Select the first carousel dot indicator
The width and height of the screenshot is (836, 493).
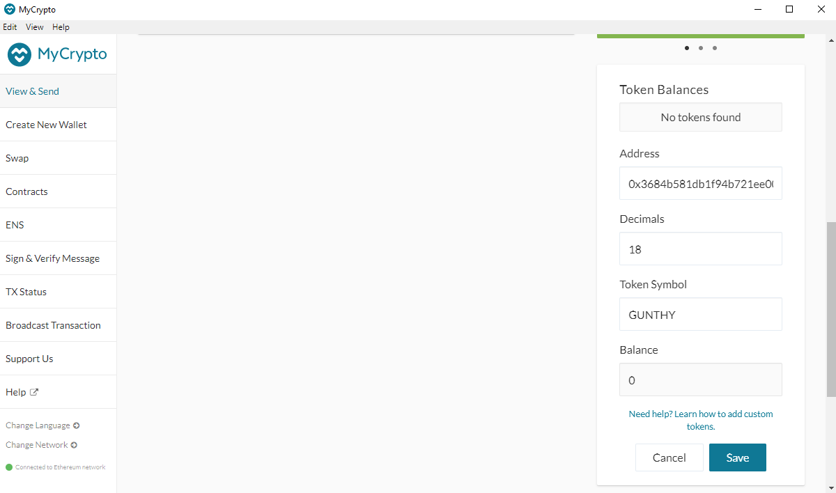[687, 48]
